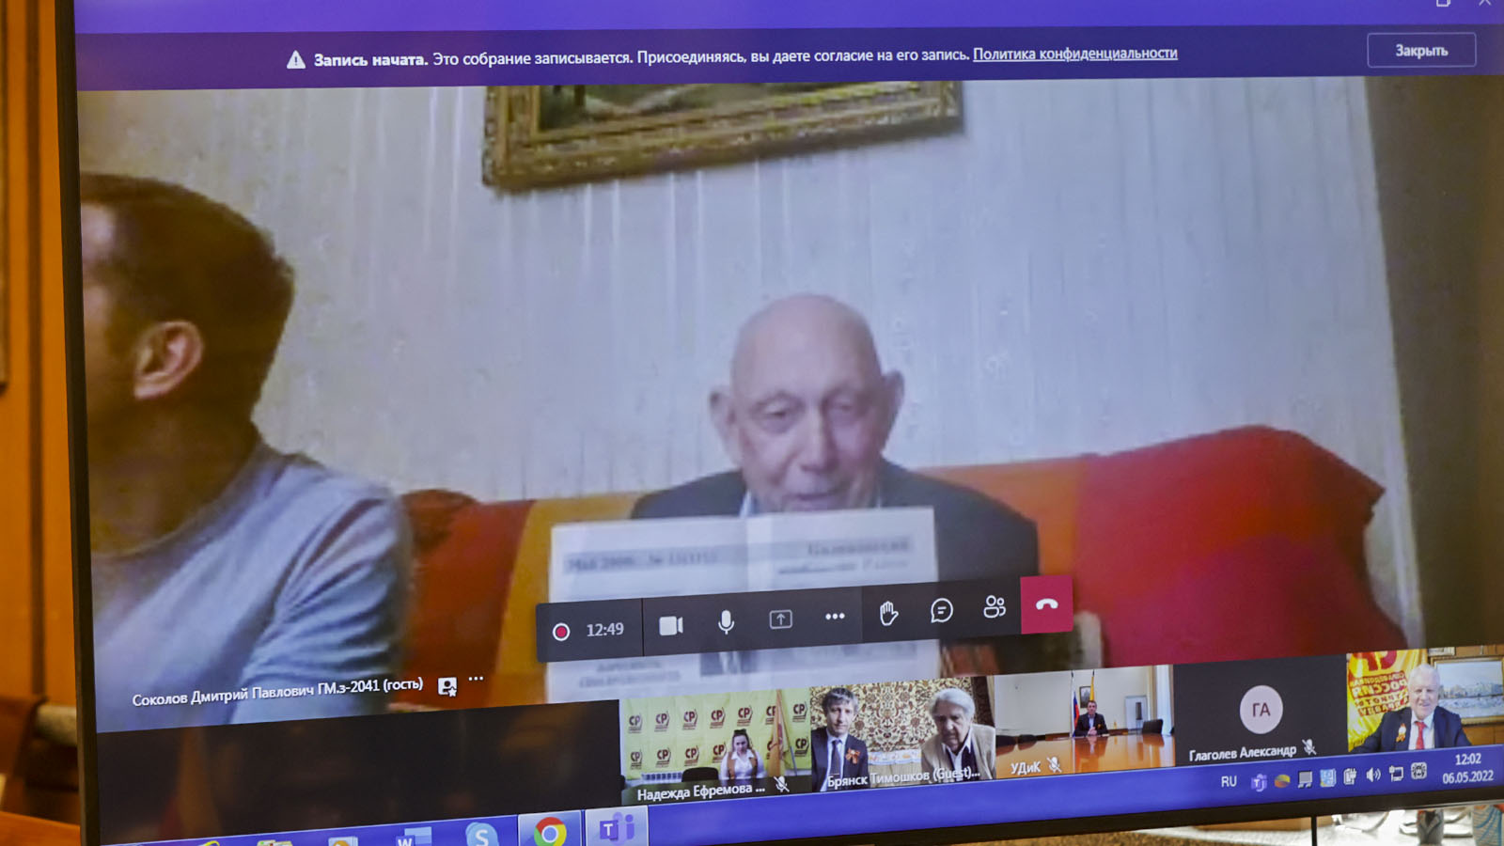Show the meeting chat panel

click(941, 611)
